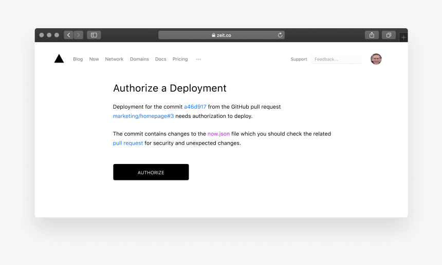Reload the page with the refresh icon
The height and width of the screenshot is (265, 442).
pos(280,35)
